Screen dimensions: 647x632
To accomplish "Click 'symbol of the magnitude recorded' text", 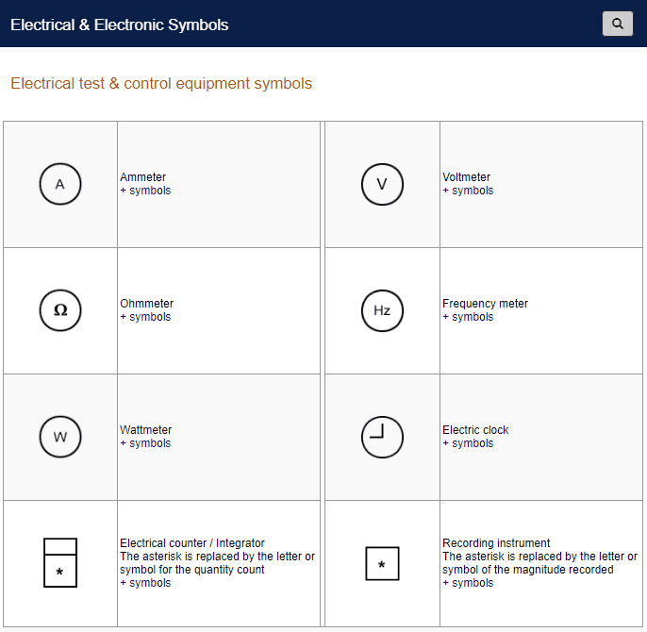I will pos(528,570).
